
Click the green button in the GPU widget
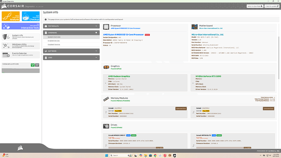[x=33, y=65]
